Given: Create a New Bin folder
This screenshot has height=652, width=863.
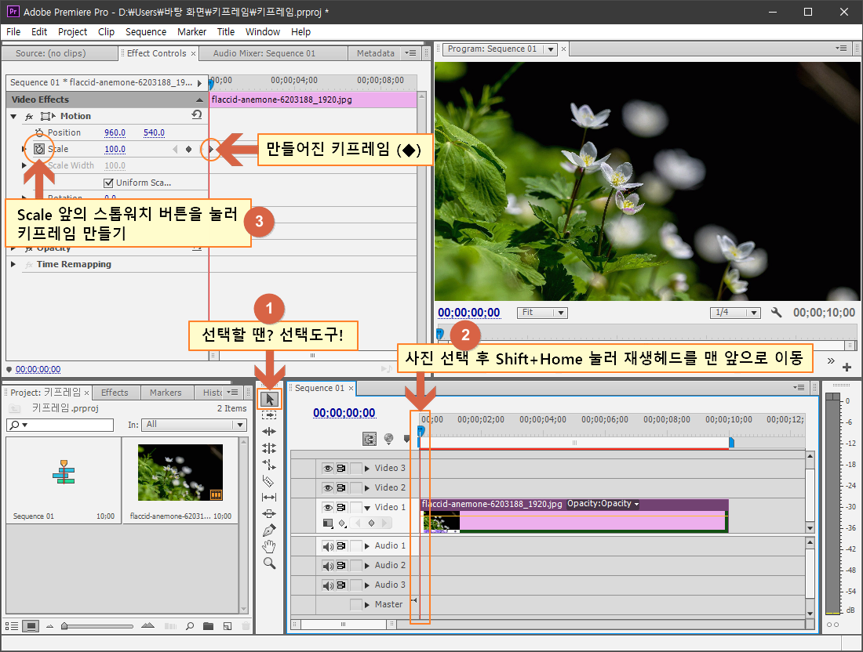Looking at the screenshot, I should point(208,625).
